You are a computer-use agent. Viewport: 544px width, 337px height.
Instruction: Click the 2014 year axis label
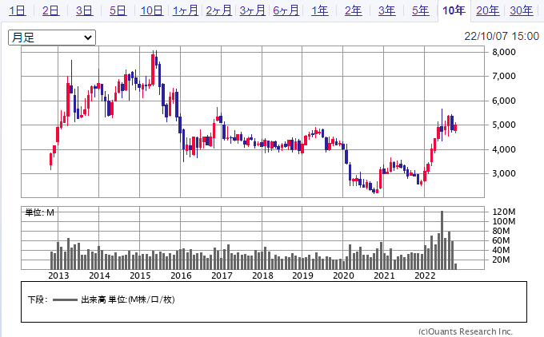coord(99,276)
